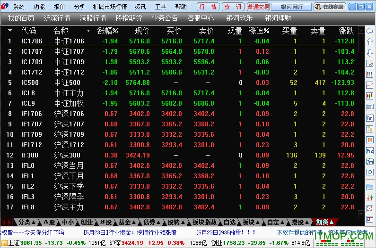376x248 pixels.
Task: Open the 分析 menu
Action: (x=79, y=7)
